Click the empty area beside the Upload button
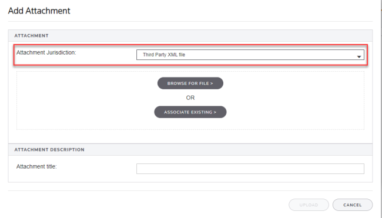The height and width of the screenshot is (218, 382). 146,205
